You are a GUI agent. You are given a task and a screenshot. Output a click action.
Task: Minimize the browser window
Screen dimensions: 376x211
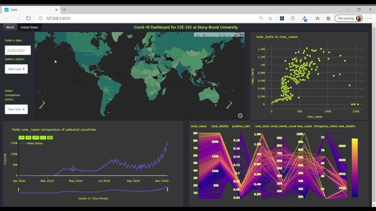[348, 10]
